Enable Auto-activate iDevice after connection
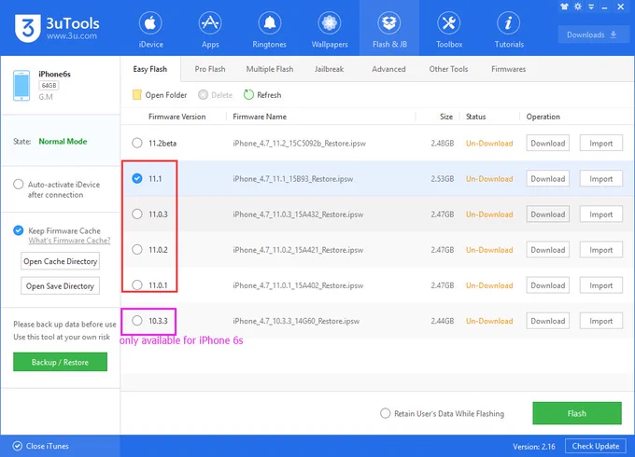Screen dimensions: 635x457 click(x=19, y=185)
